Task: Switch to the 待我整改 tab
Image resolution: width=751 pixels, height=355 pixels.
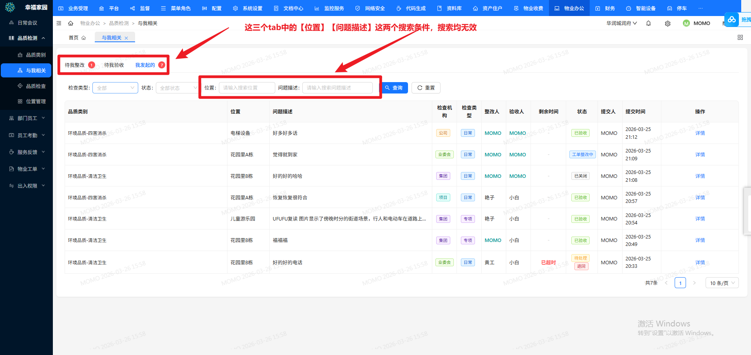Action: click(75, 65)
